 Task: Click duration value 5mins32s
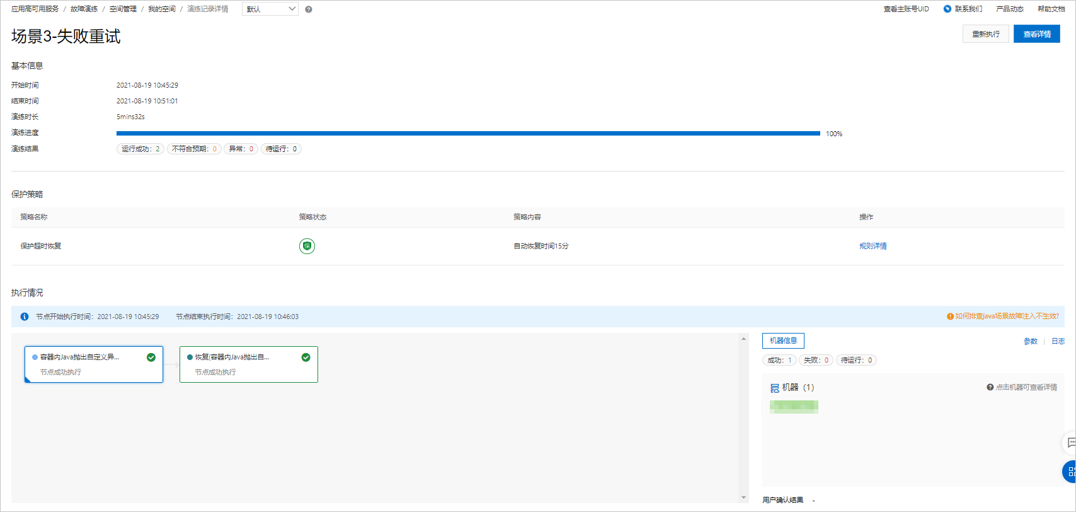(x=130, y=117)
